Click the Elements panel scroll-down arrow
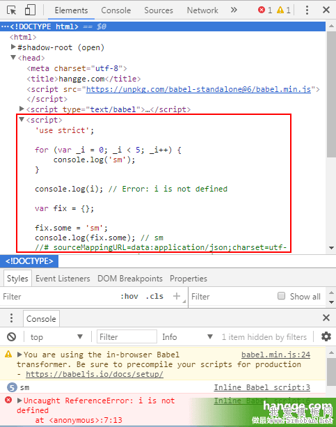This screenshot has width=336, height=427. point(331,247)
